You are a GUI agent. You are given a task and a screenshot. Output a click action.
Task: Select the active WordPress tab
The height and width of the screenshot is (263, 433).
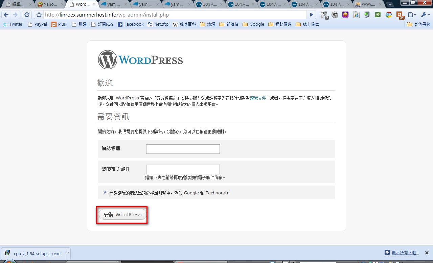(81, 4)
